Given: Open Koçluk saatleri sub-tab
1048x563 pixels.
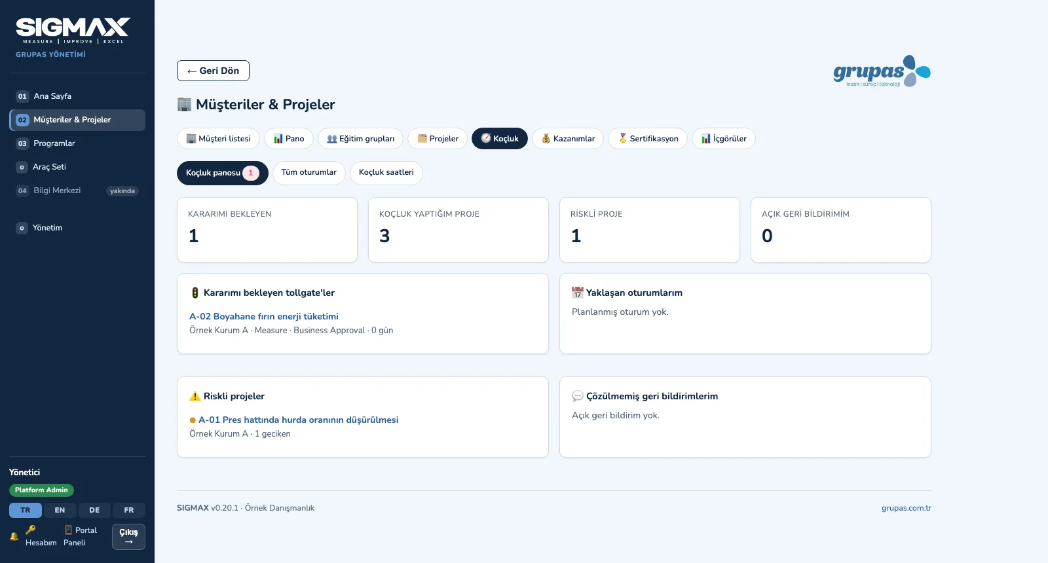Looking at the screenshot, I should (x=386, y=173).
